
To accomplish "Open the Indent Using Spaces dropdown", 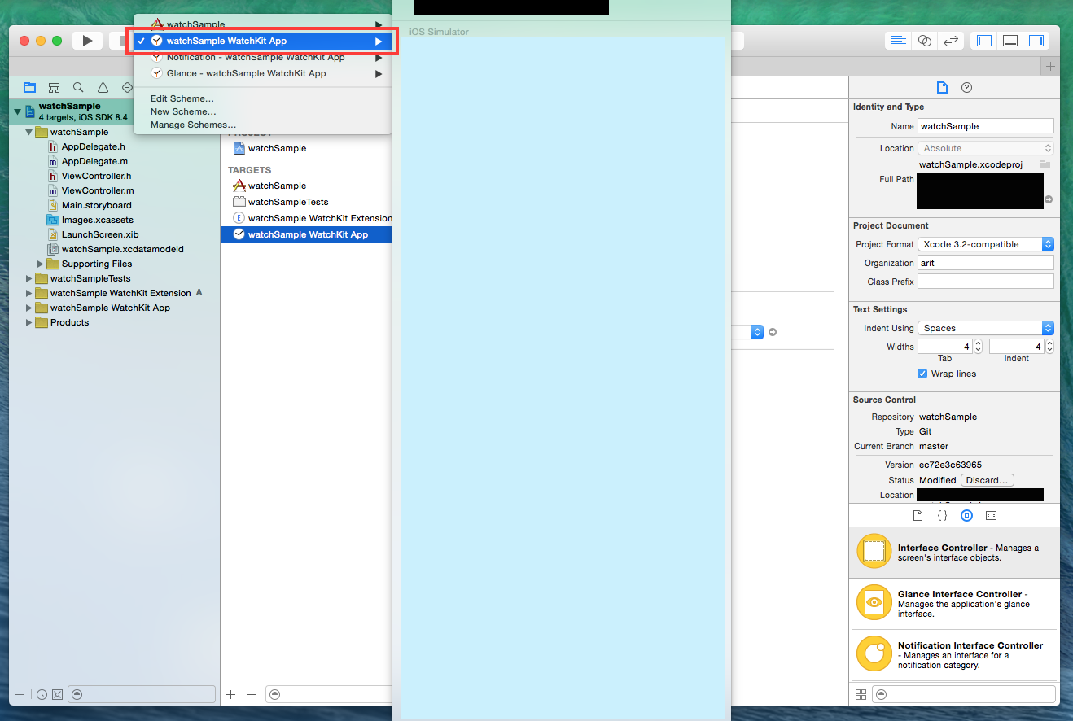I will (986, 328).
